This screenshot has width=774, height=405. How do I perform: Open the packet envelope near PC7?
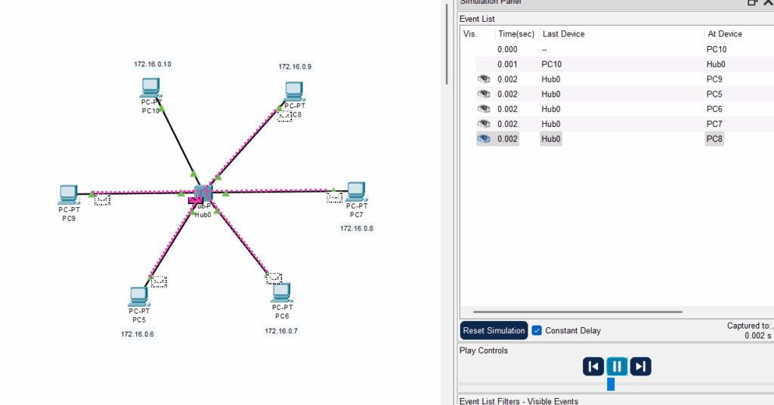[334, 197]
